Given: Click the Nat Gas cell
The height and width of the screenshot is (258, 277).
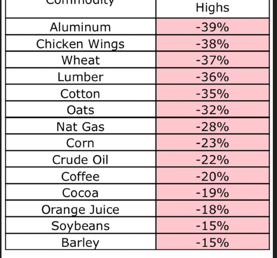Looking at the screenshot, I should click(x=80, y=126).
